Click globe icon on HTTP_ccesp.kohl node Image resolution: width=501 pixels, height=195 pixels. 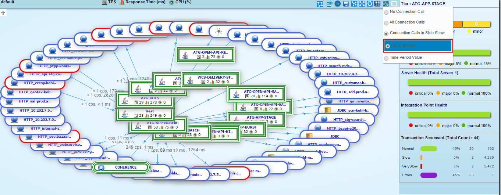click(15, 82)
